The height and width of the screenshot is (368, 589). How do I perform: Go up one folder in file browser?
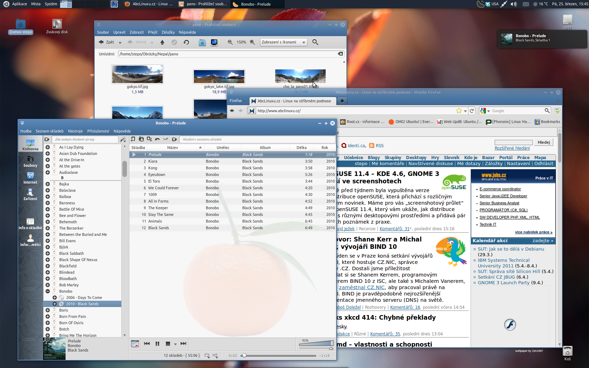(162, 42)
